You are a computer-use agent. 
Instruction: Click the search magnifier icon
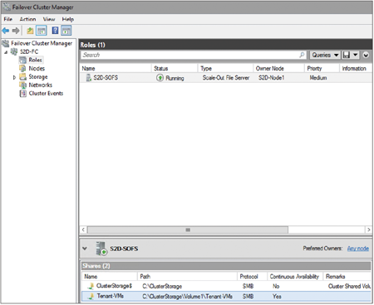302,55
